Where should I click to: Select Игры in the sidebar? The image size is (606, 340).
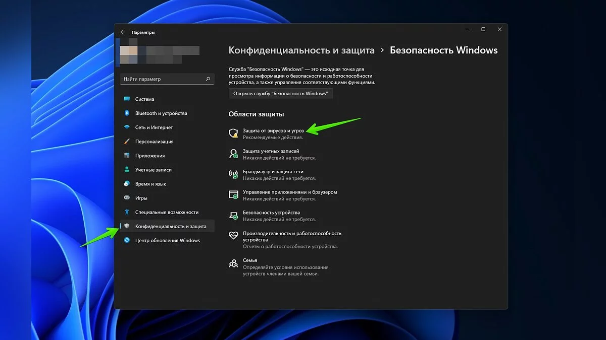click(x=167, y=198)
